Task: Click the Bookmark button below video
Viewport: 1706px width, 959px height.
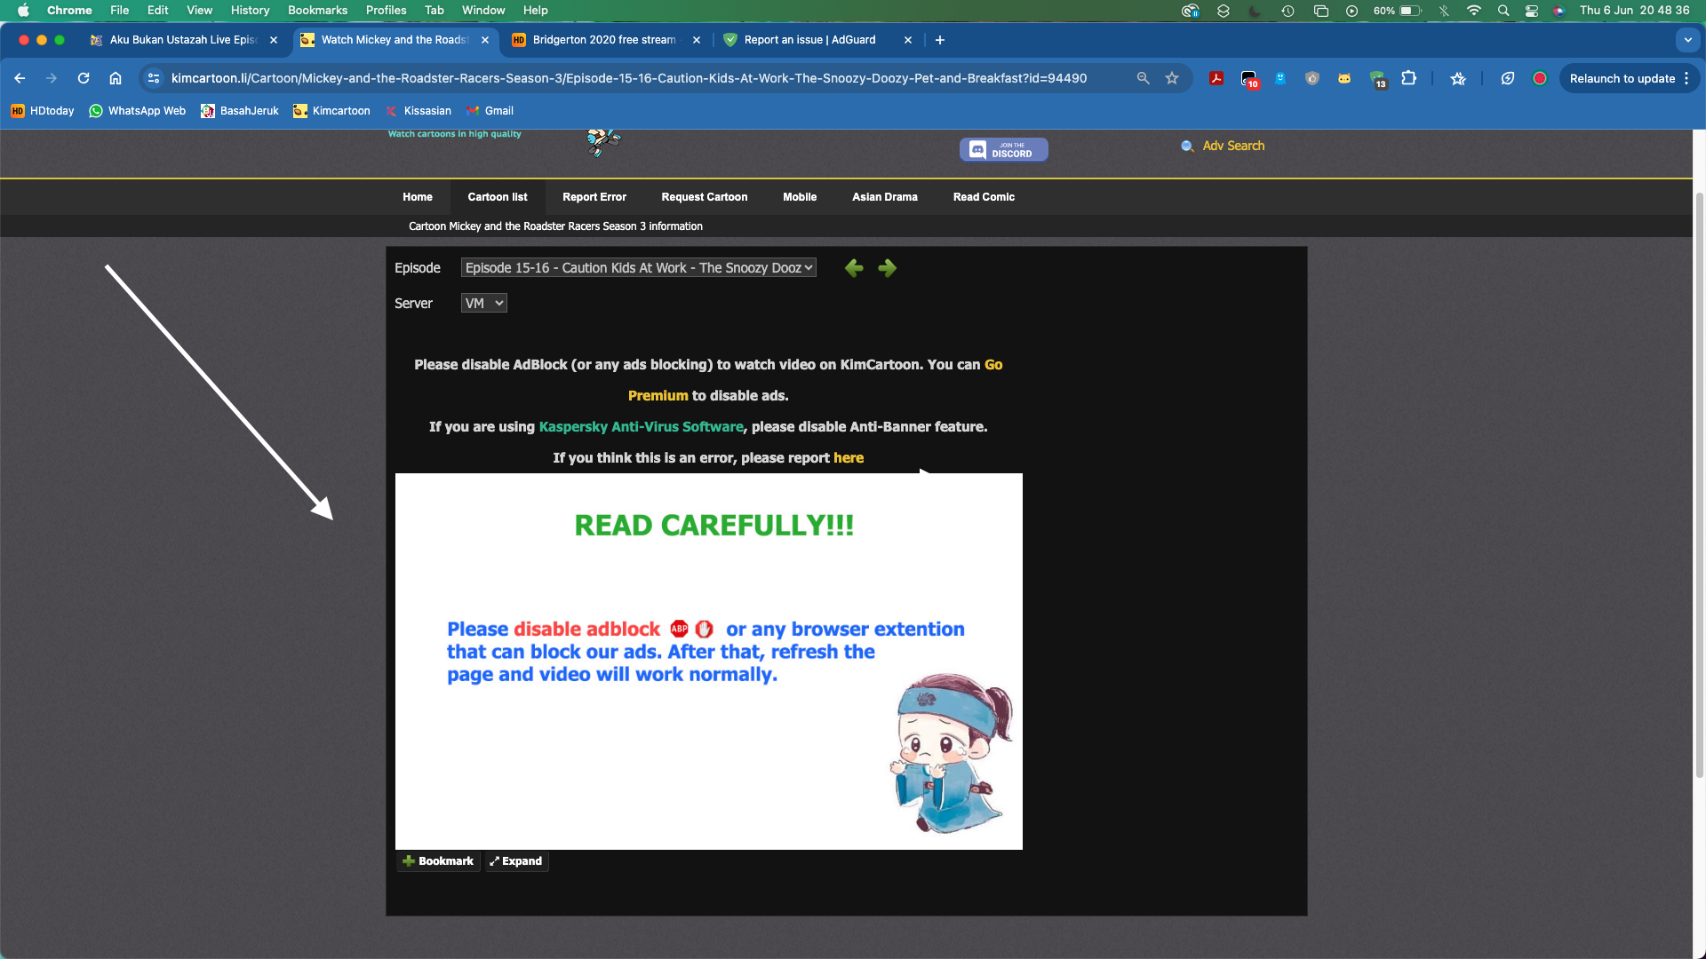Action: click(438, 861)
